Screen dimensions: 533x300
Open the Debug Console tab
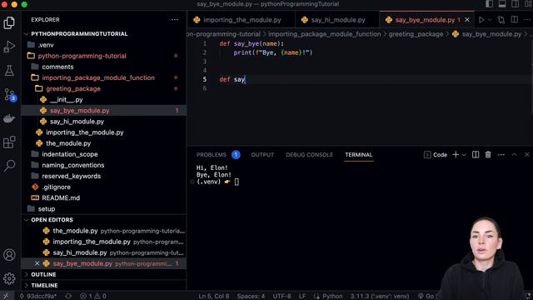[x=309, y=155]
